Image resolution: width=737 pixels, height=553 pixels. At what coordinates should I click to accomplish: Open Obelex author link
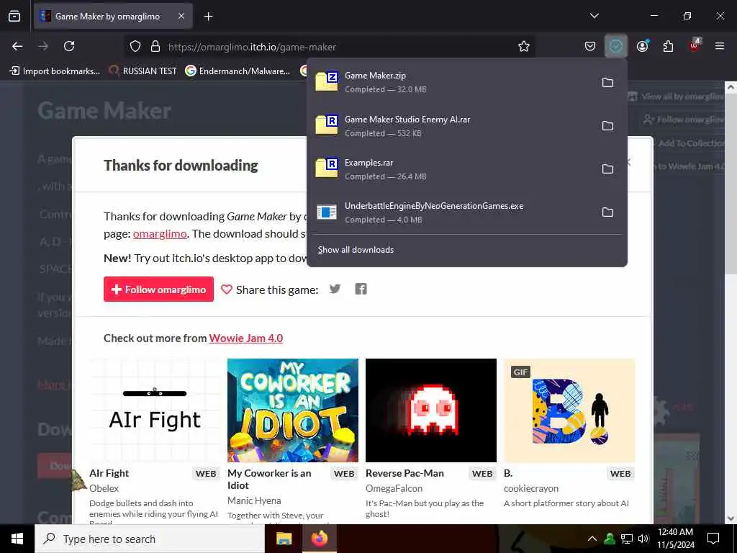104,488
